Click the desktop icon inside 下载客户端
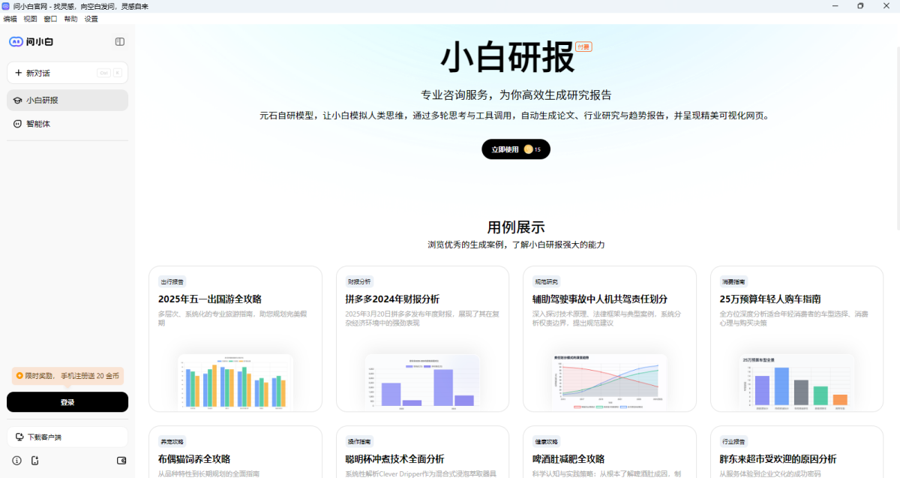The height and width of the screenshot is (478, 900). click(x=21, y=437)
